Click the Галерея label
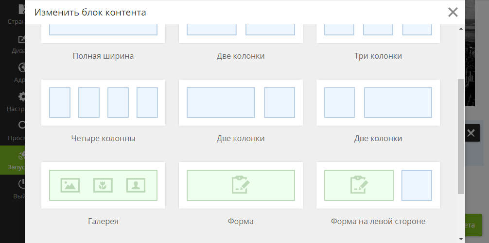The height and width of the screenshot is (243, 489). pos(103,222)
